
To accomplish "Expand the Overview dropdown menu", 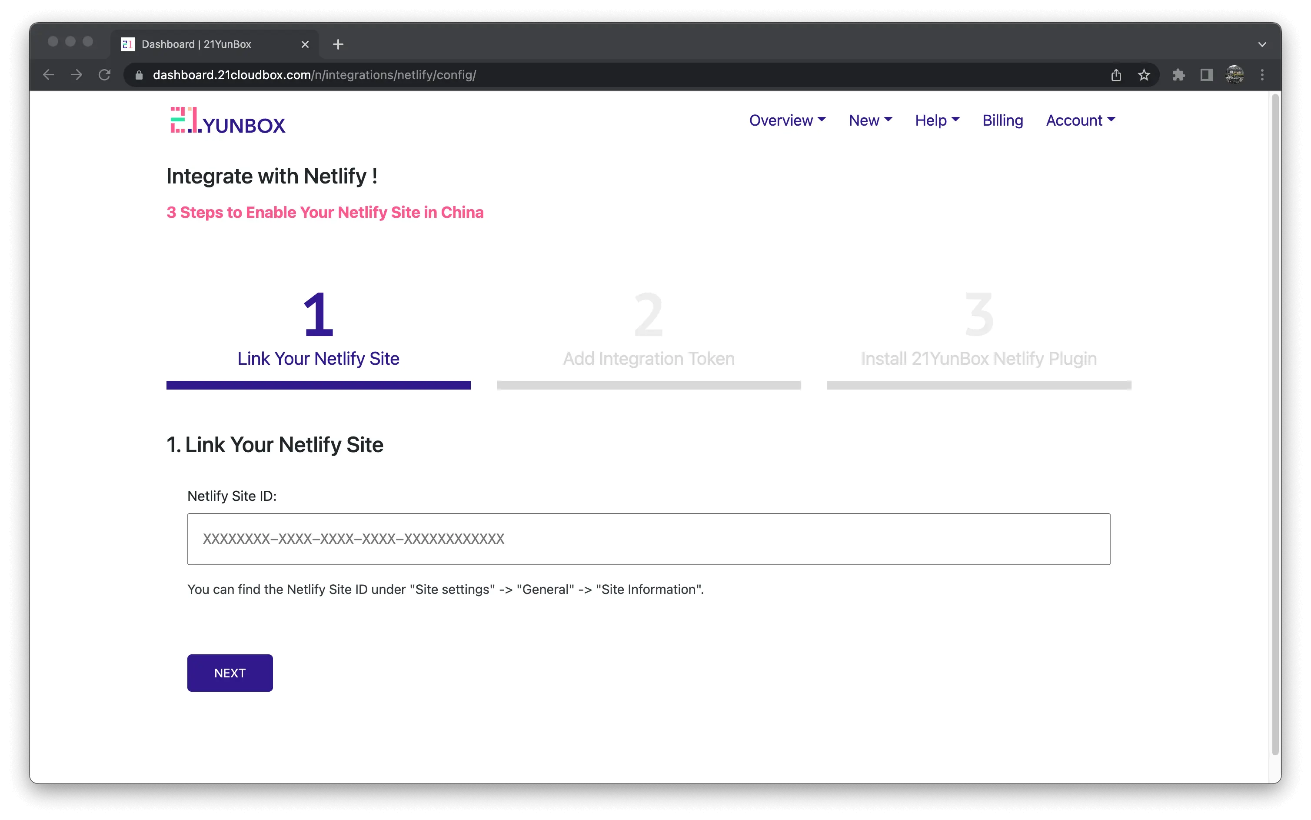I will pos(787,120).
